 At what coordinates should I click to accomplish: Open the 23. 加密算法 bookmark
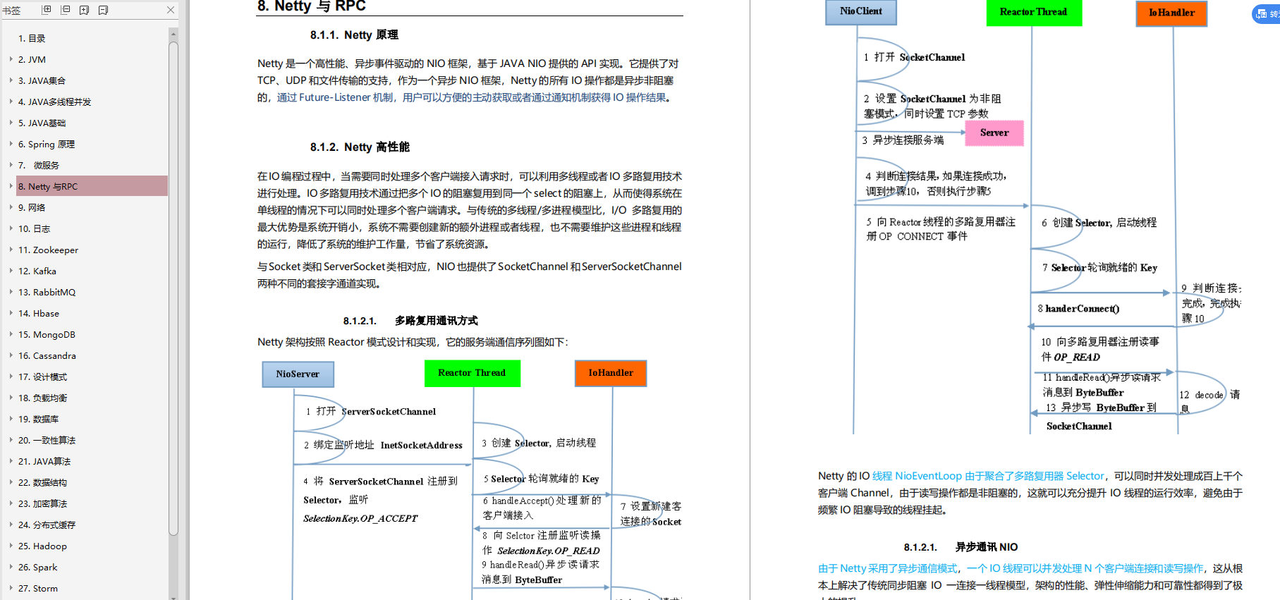[42, 503]
